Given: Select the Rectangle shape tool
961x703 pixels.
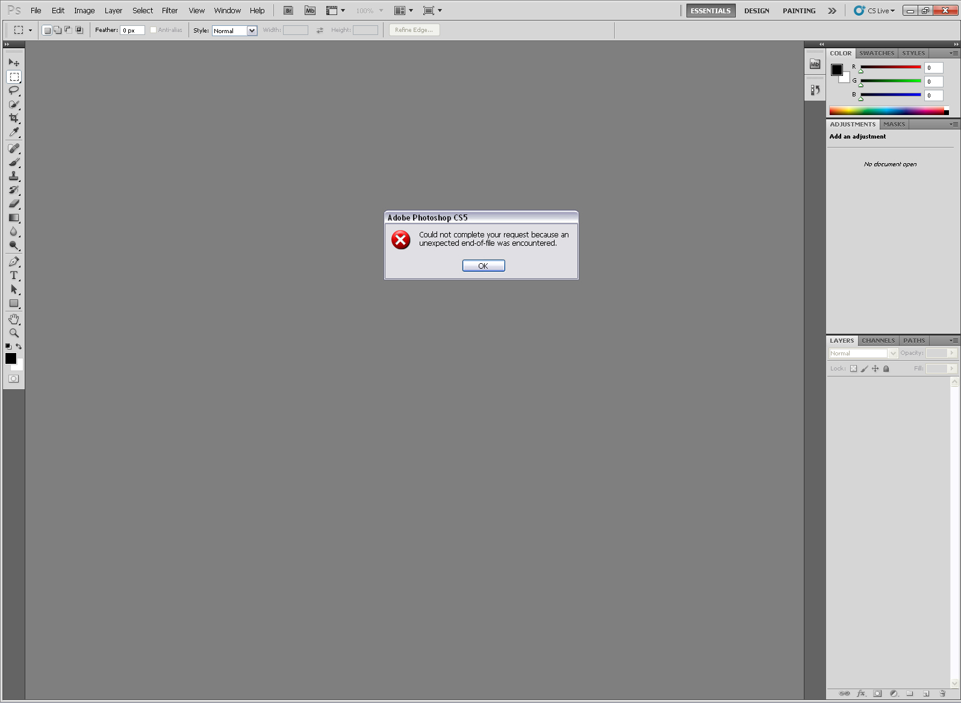Looking at the screenshot, I should click(x=14, y=303).
